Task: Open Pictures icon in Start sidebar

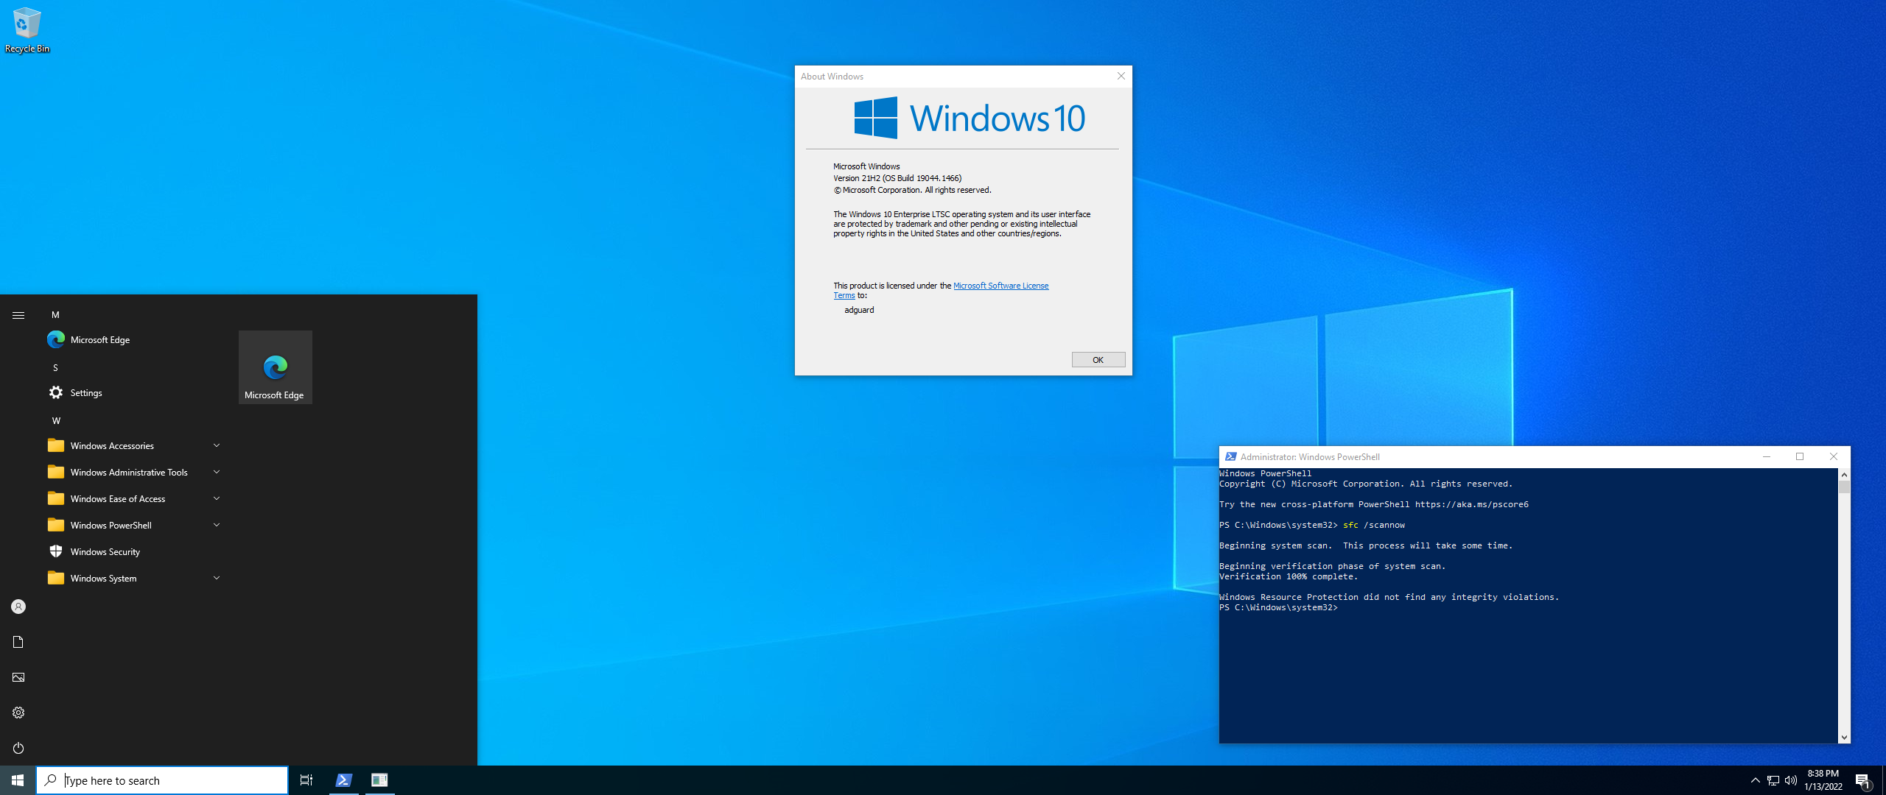Action: tap(18, 677)
